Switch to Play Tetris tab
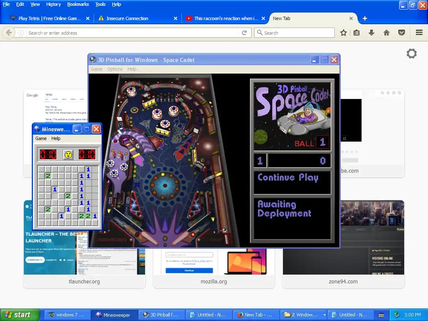The image size is (428, 321). (49, 18)
